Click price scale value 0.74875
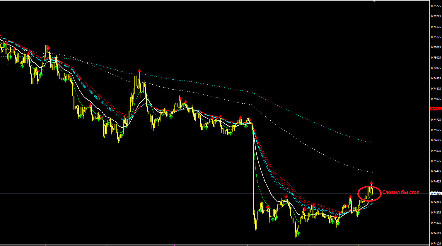 pyautogui.click(x=436, y=89)
